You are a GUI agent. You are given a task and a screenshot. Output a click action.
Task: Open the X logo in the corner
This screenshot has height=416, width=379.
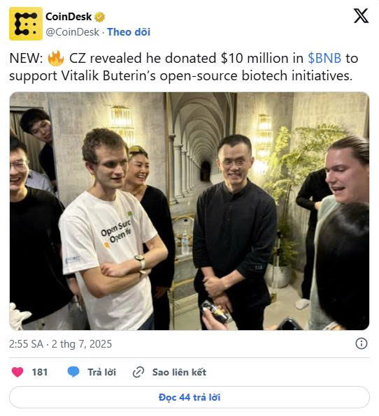[361, 15]
